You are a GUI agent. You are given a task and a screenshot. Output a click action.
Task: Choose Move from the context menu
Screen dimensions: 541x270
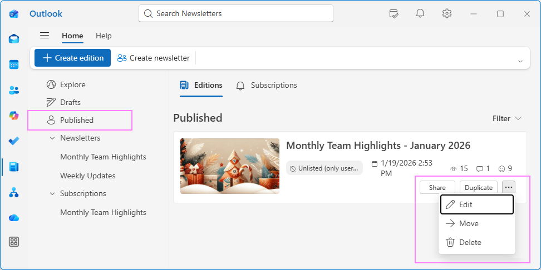[x=477, y=223]
